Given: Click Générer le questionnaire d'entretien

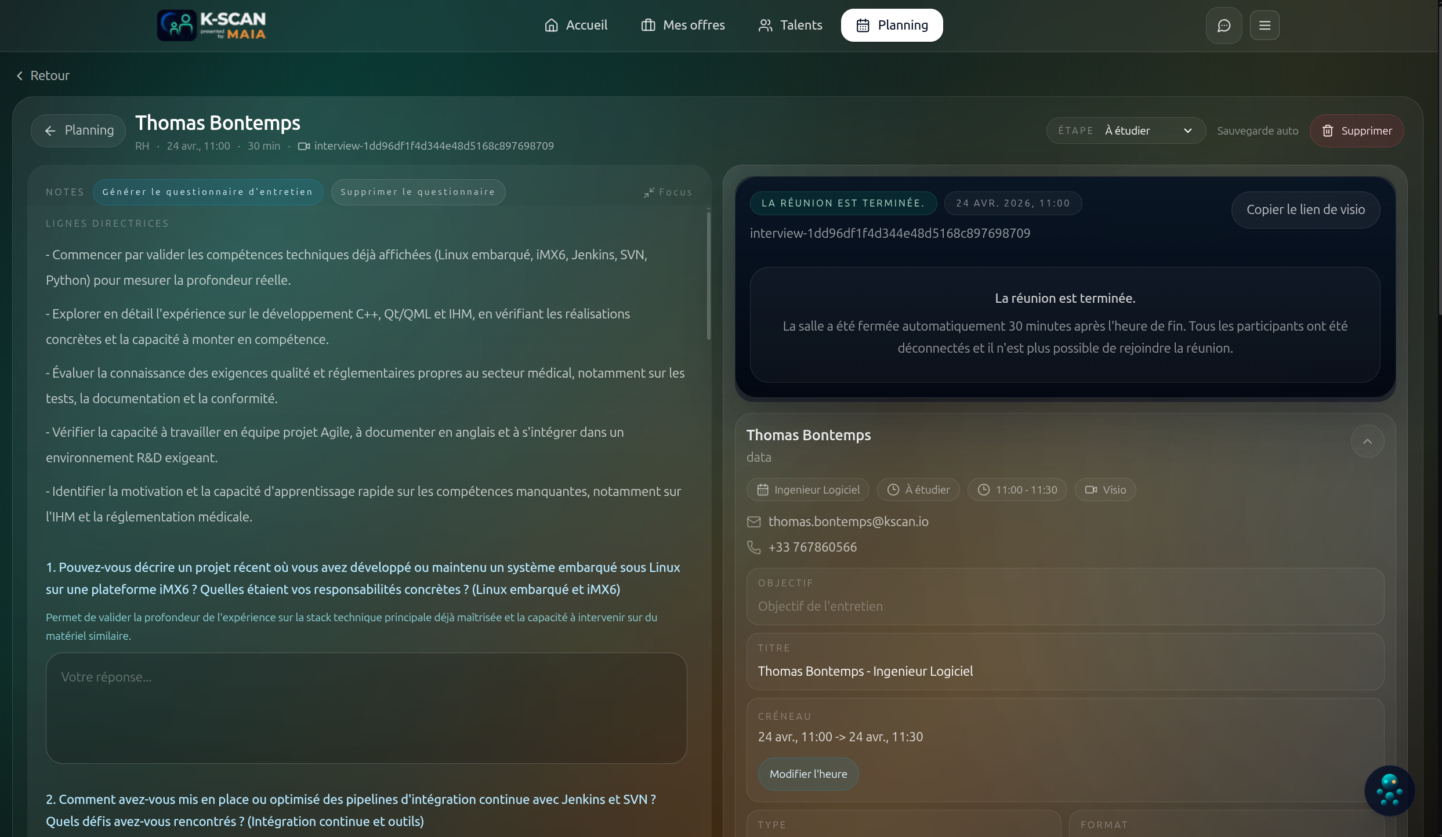Looking at the screenshot, I should (208, 193).
